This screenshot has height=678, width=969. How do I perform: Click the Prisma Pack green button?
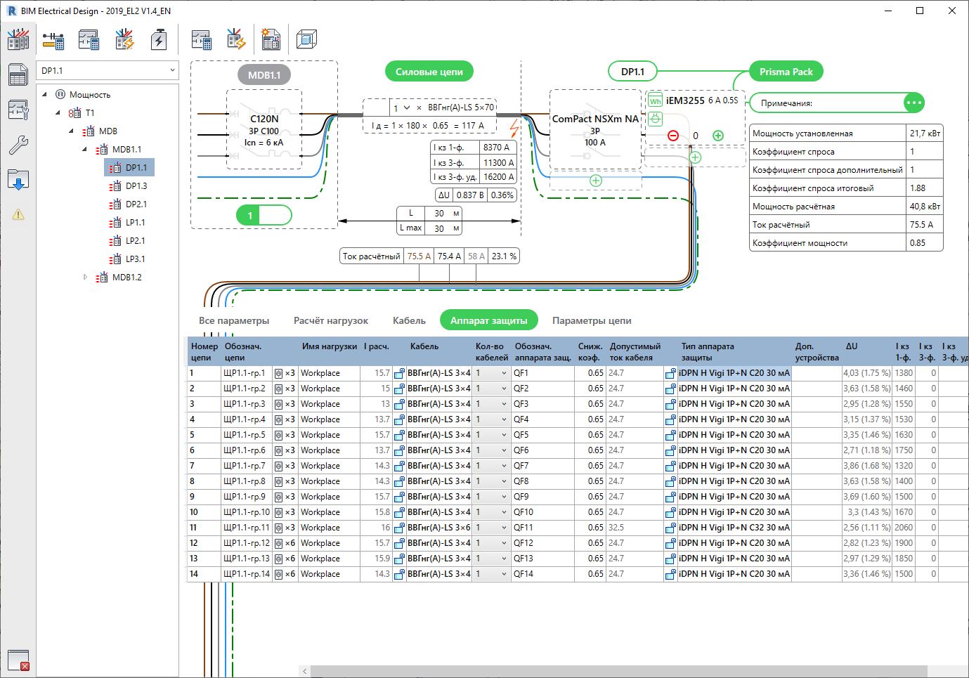pyautogui.click(x=786, y=72)
